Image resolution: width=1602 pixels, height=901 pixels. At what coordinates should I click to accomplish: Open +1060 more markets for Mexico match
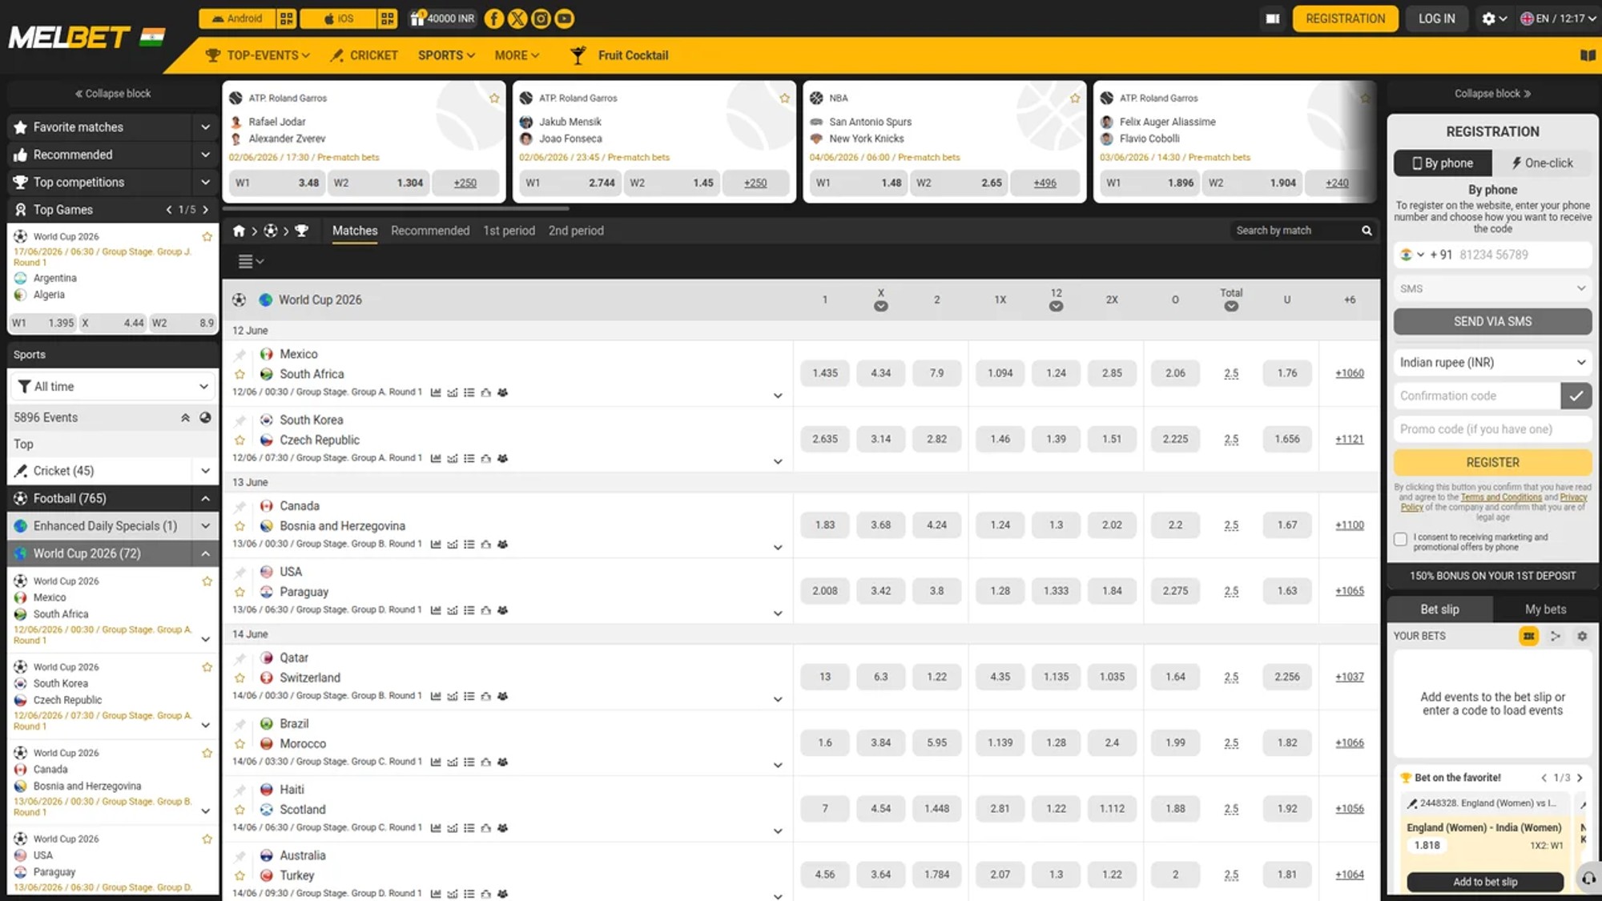1349,373
